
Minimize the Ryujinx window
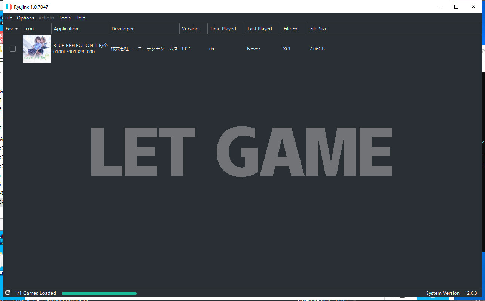pos(439,7)
